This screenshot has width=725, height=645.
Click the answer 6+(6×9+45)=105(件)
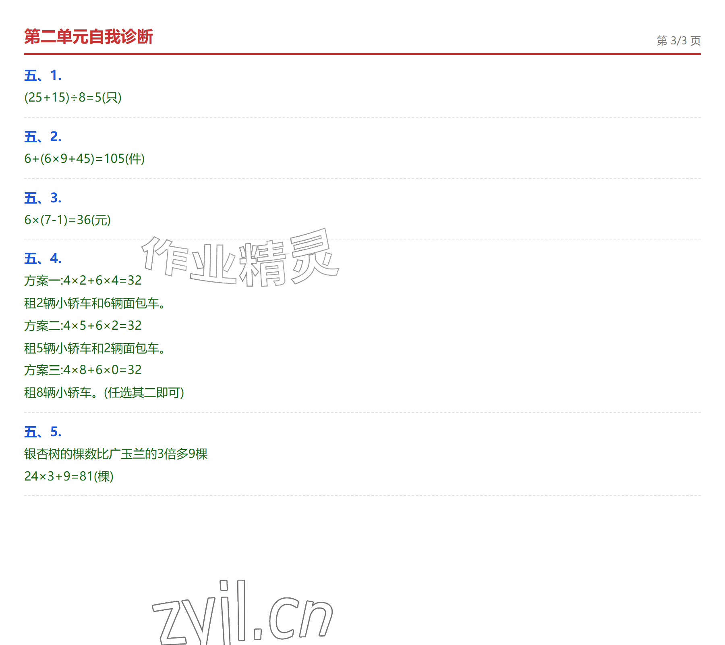pos(85,159)
